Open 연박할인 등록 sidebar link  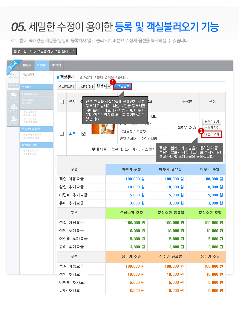point(29,154)
